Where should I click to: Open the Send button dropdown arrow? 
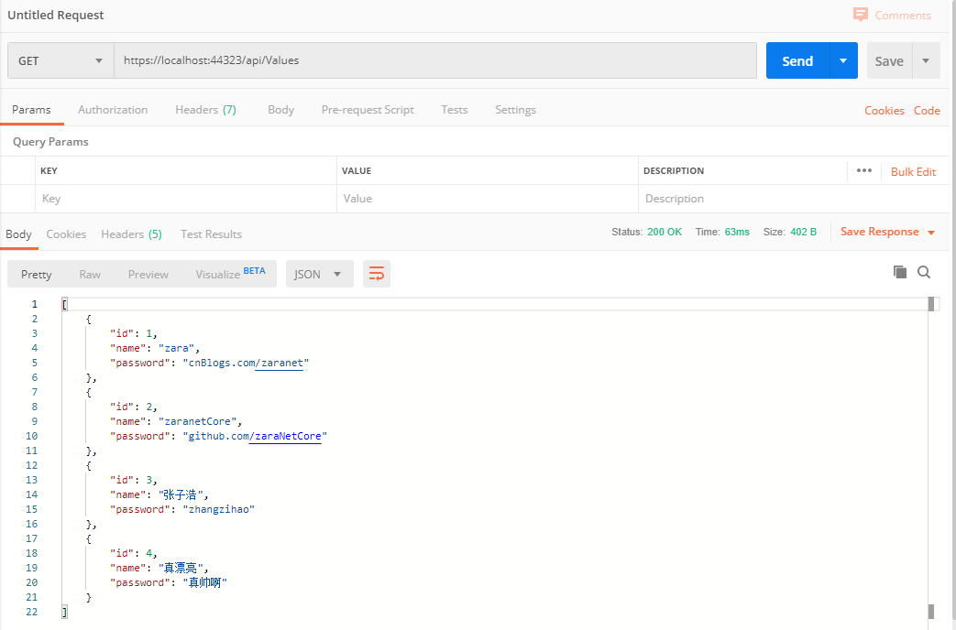843,61
